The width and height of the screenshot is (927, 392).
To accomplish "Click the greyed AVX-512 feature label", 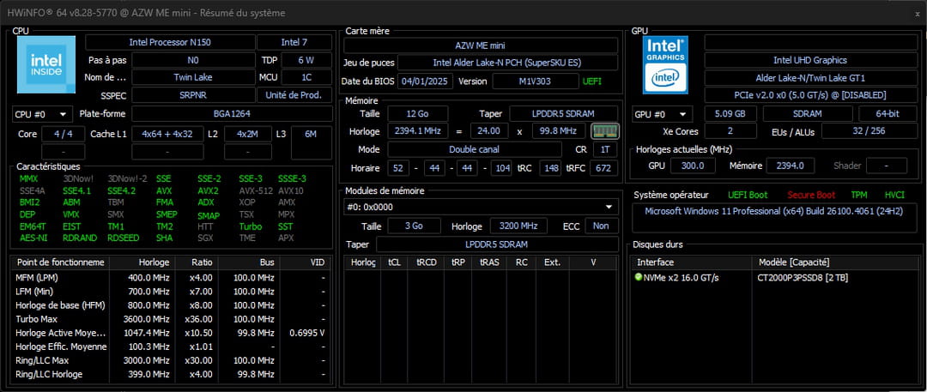I will [255, 190].
